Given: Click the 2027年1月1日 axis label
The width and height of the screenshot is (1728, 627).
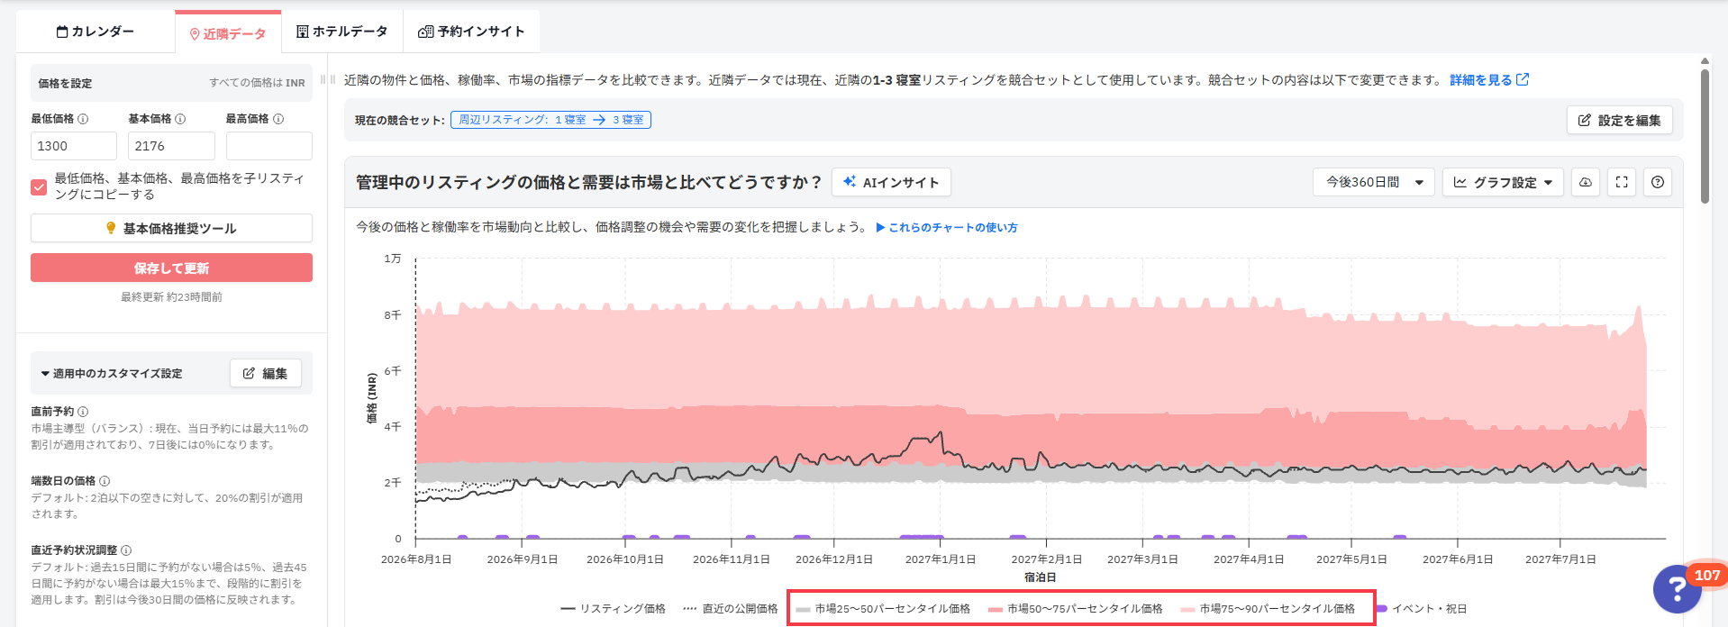Looking at the screenshot, I should click(x=940, y=559).
